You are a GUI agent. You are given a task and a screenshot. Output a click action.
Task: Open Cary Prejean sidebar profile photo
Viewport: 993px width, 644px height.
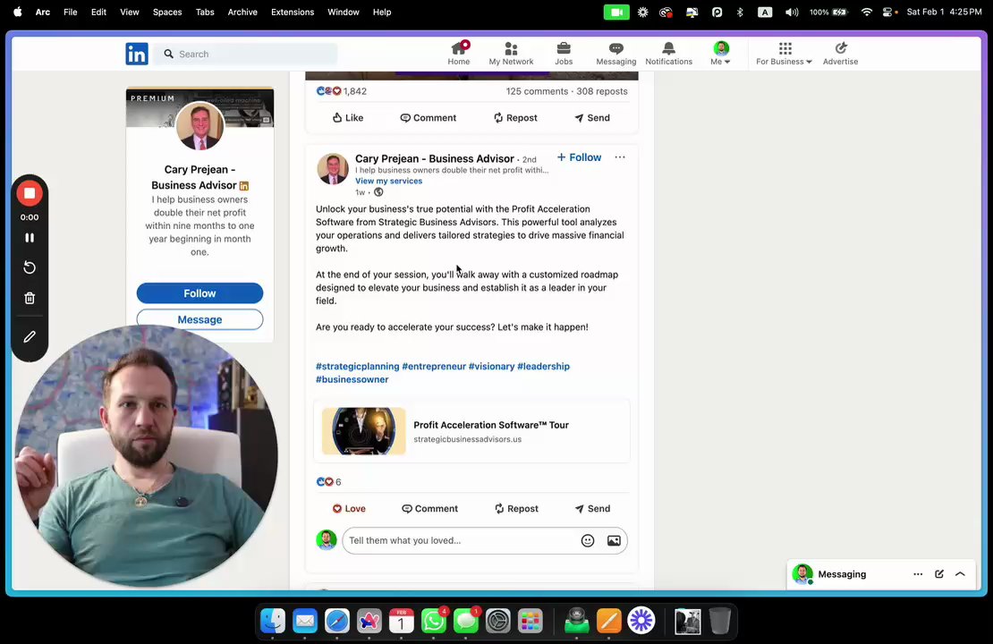(x=199, y=125)
